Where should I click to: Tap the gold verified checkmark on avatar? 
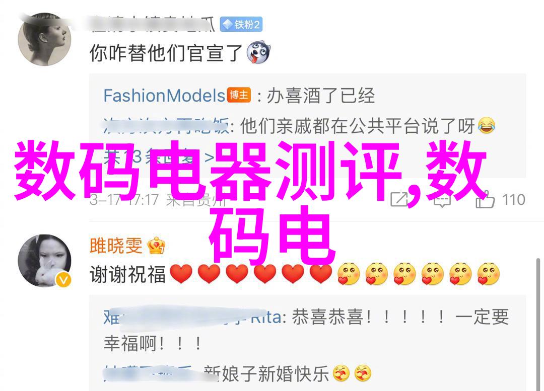pyautogui.click(x=63, y=279)
